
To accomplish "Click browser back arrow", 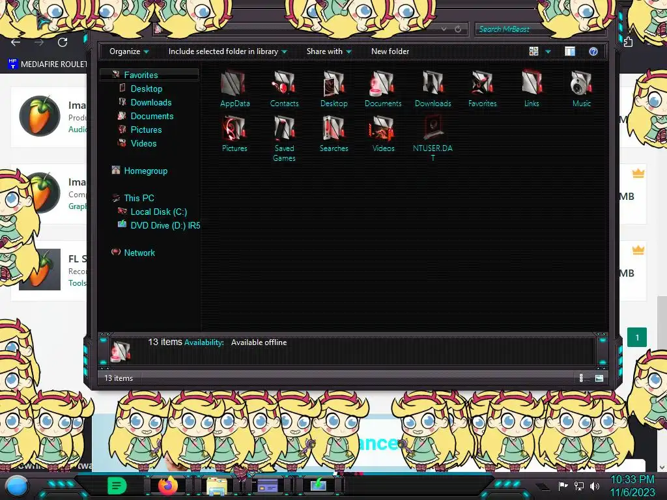I will (x=16, y=42).
